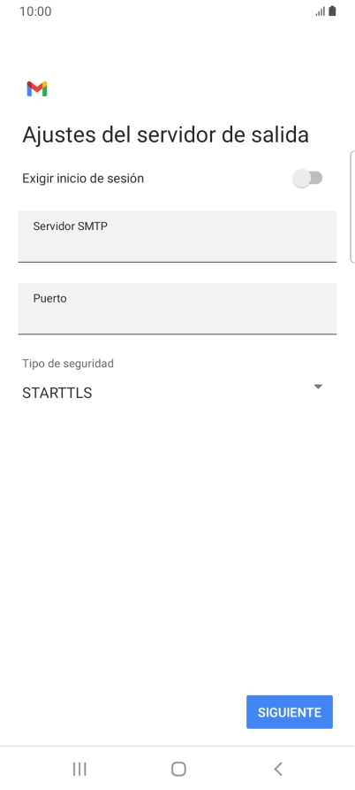355x790 pixels.
Task: Open the edge panel handle
Action: 352,207
